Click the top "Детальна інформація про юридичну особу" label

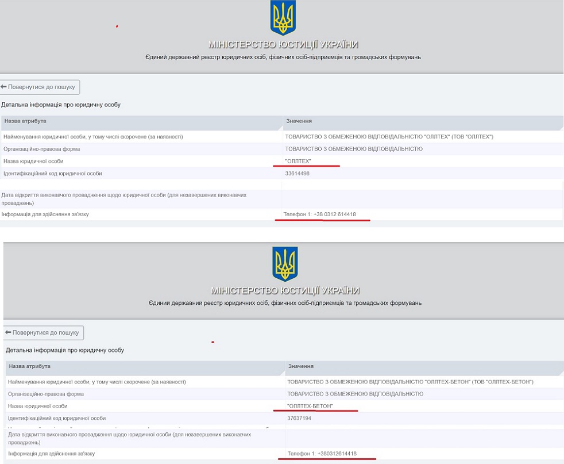pos(61,105)
